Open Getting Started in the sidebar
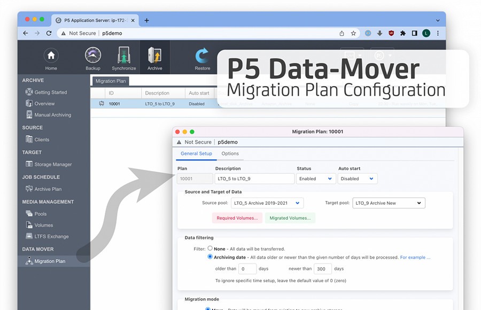The image size is (481, 310). [x=46, y=92]
